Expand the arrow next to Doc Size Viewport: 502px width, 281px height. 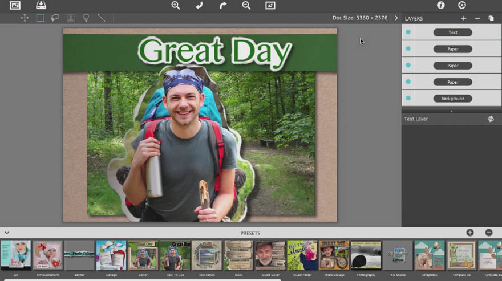pyautogui.click(x=396, y=18)
